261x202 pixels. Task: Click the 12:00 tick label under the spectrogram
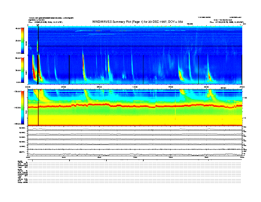pyautogui.click(x=135, y=87)
